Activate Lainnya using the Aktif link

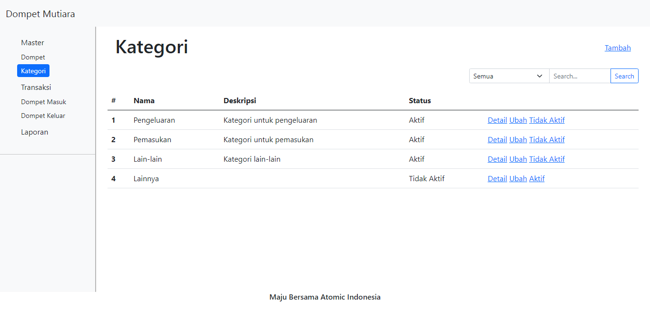click(x=537, y=178)
